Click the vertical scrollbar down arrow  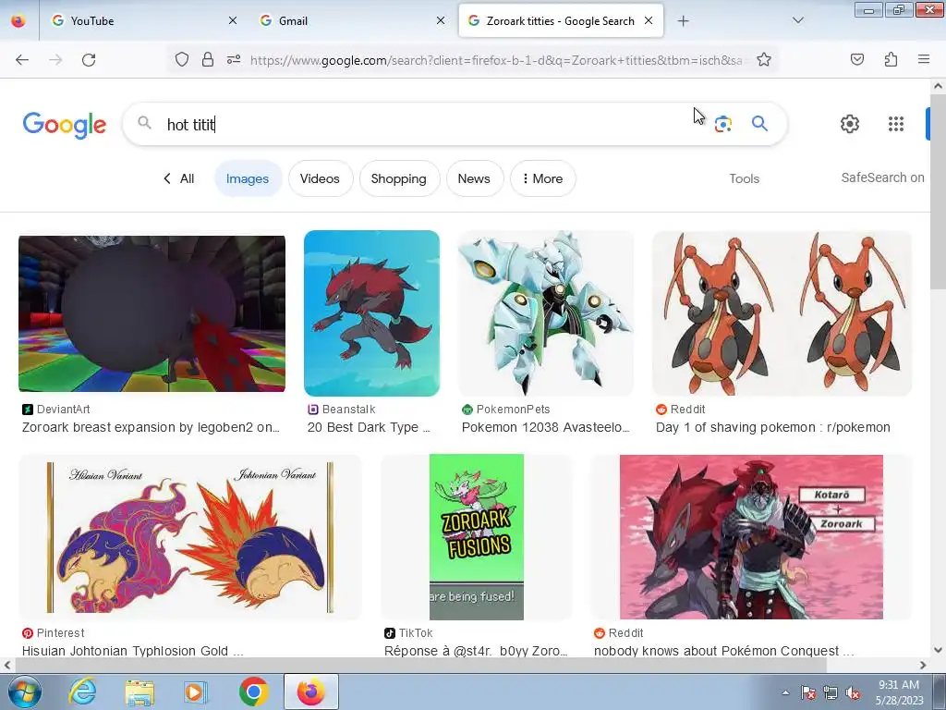click(938, 650)
